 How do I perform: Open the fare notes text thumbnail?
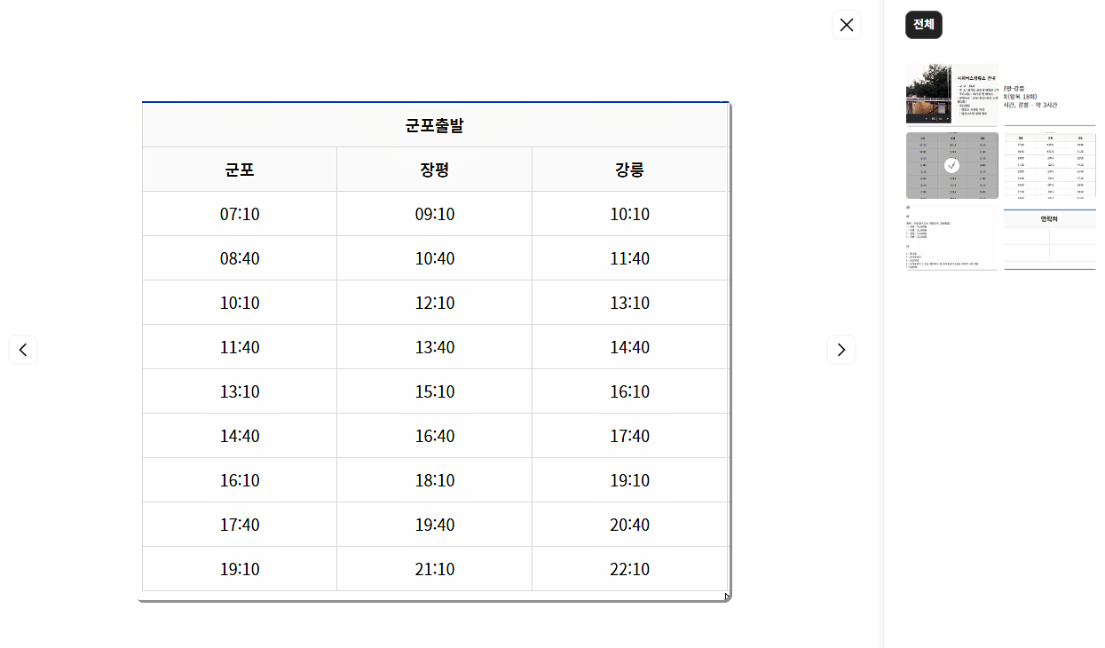point(952,238)
